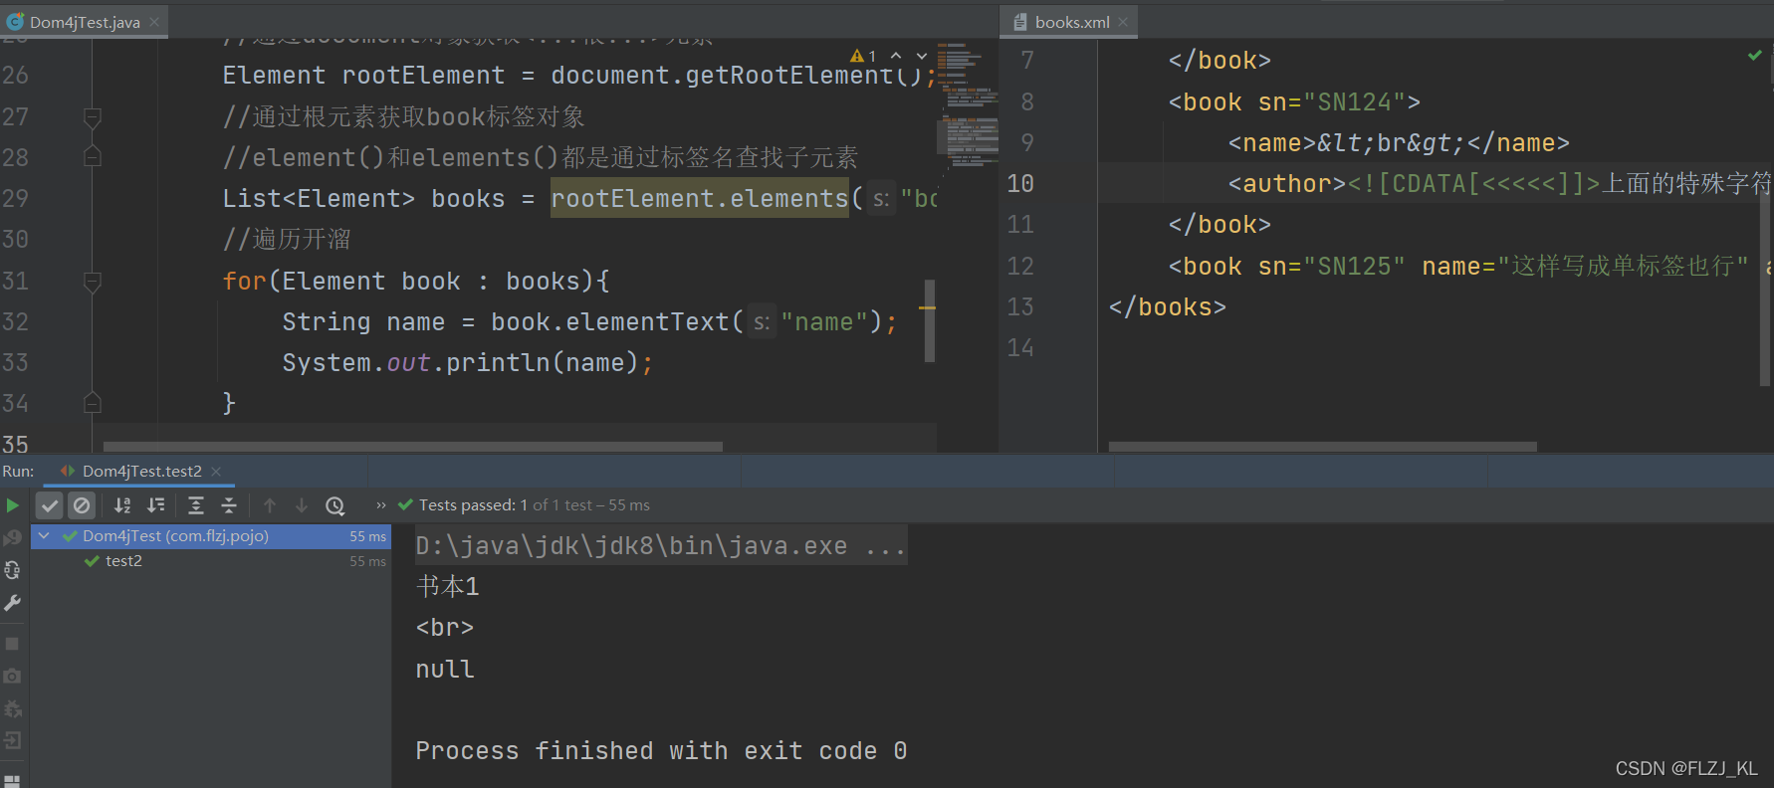Close the Dom4jTest.java tab
Screen dimensions: 1774x788
tap(154, 22)
